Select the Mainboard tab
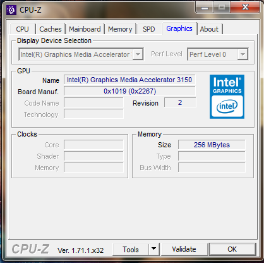Image resolution: width=264 pixels, height=263 pixels. click(x=85, y=29)
